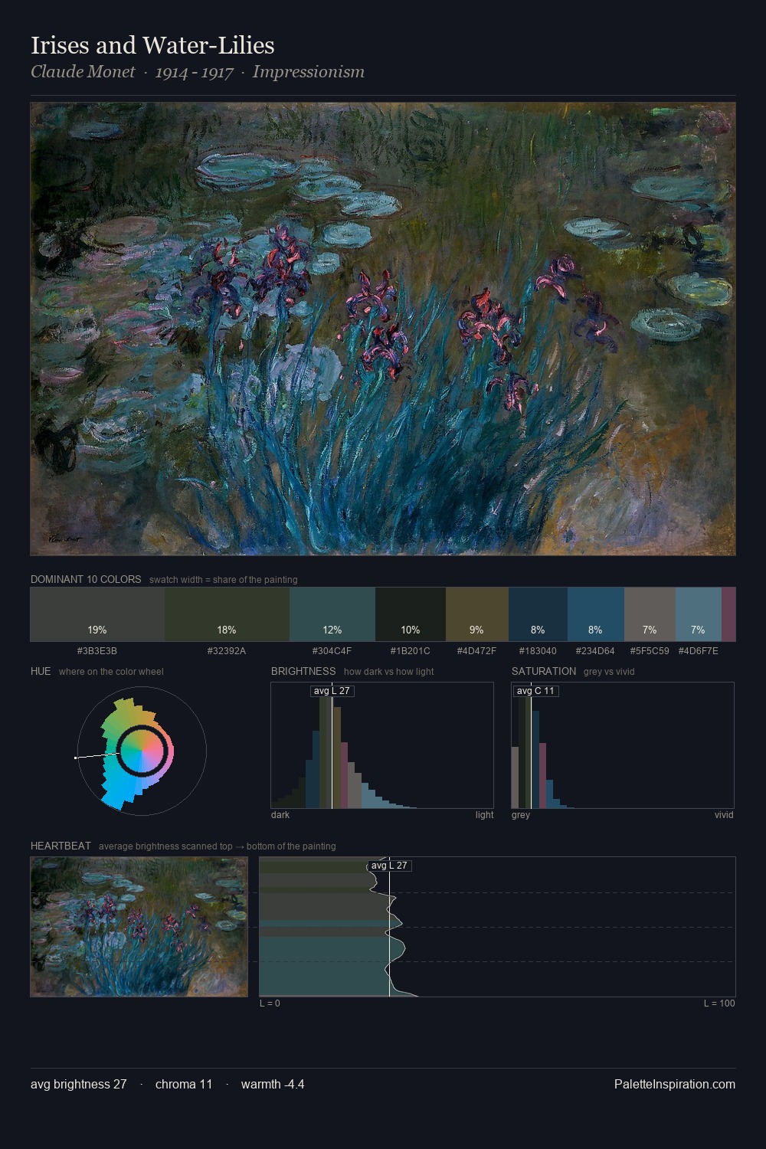Click the 'dark' axis label

[280, 815]
